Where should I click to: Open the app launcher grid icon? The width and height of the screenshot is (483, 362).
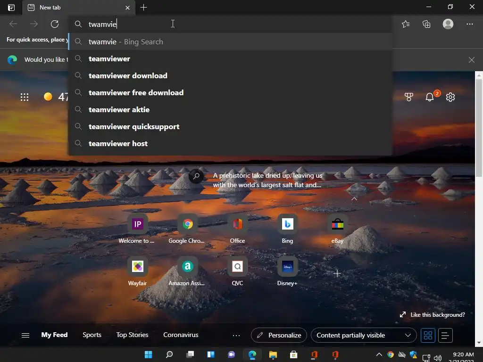click(x=25, y=97)
